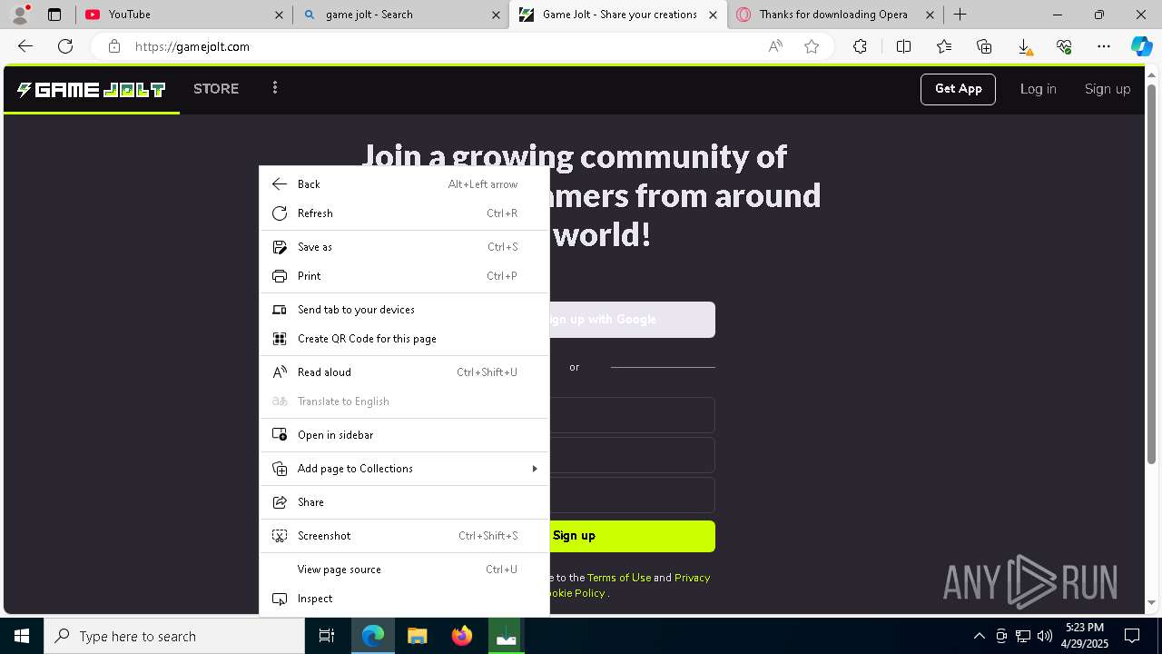Open Favorites list icon
This screenshot has height=654, width=1162.
coord(944,46)
